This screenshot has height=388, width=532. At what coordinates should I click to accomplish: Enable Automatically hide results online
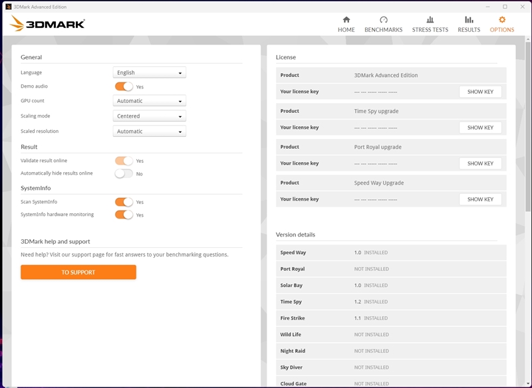coord(124,173)
